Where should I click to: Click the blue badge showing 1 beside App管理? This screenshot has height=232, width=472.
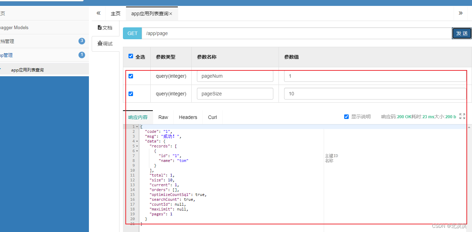(x=81, y=55)
